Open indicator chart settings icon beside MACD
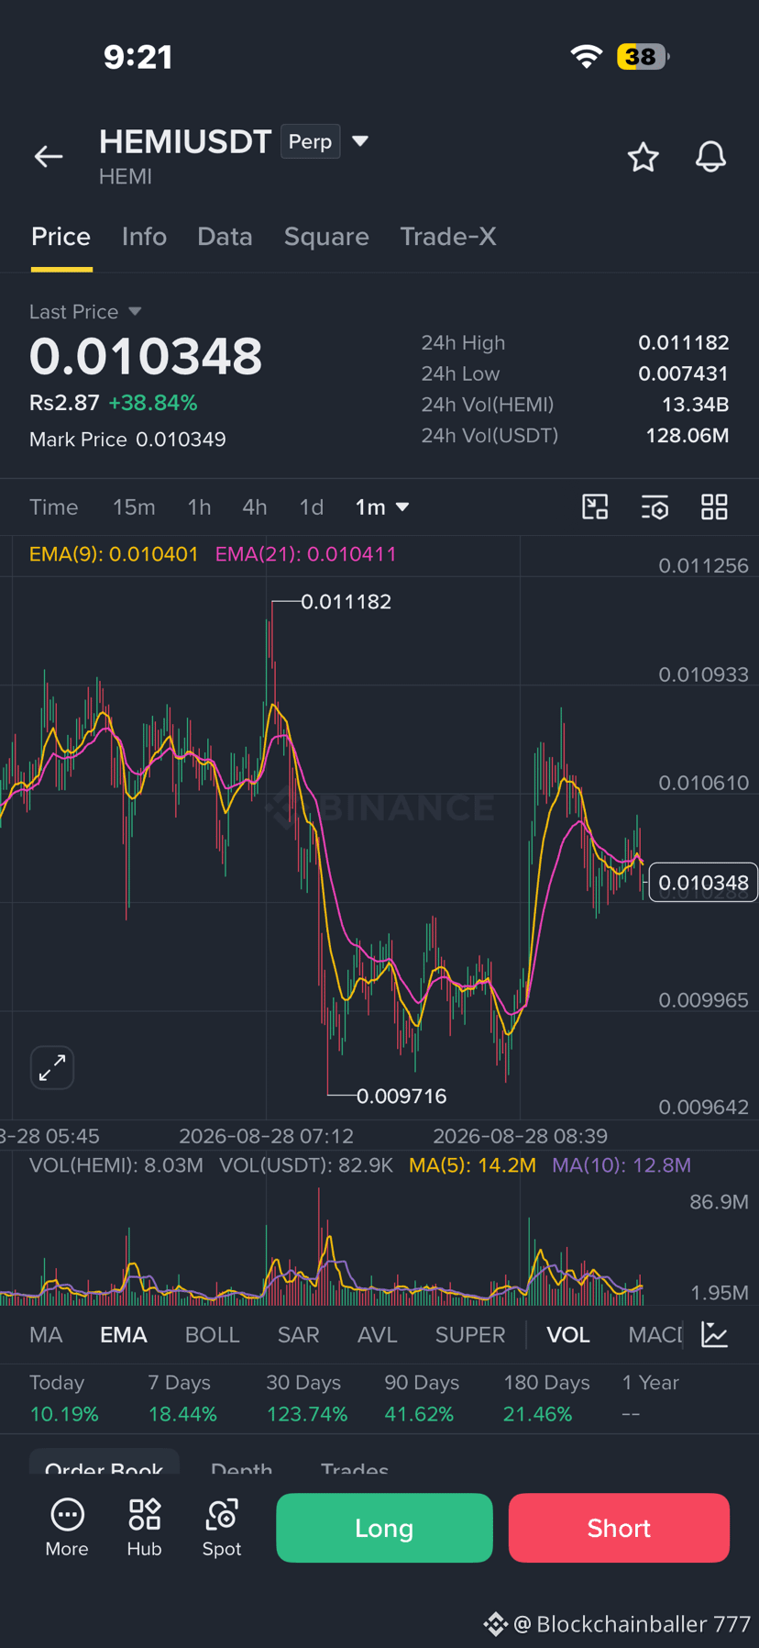Screen dimensions: 759x1648 tap(714, 1334)
